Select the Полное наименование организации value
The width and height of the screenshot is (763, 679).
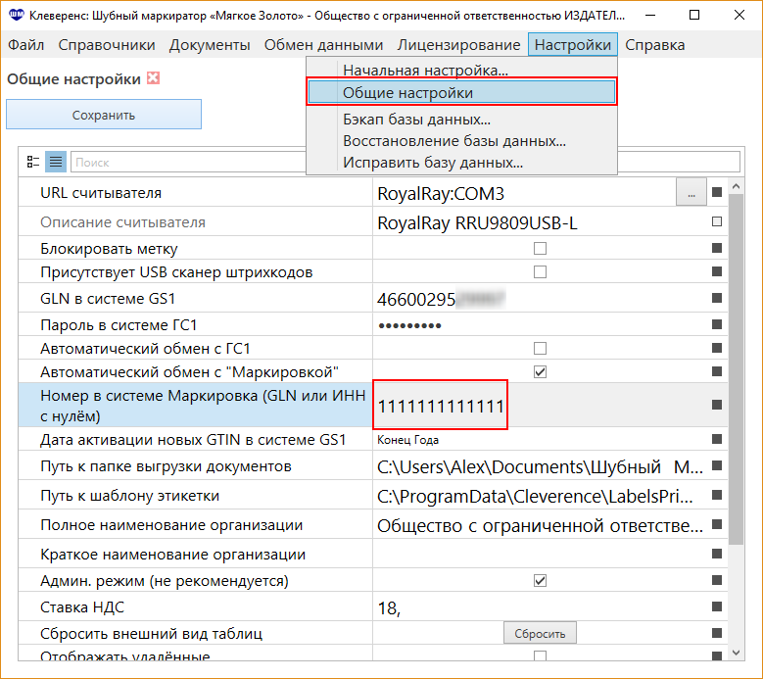tap(540, 525)
